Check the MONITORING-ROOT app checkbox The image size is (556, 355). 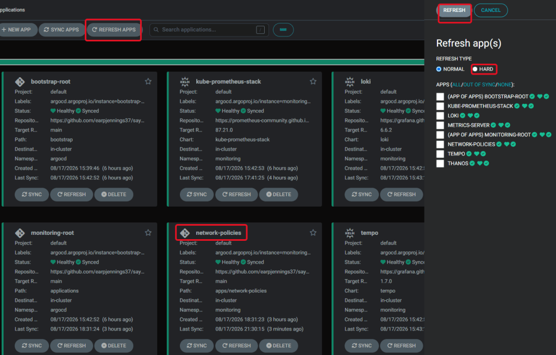coord(440,135)
